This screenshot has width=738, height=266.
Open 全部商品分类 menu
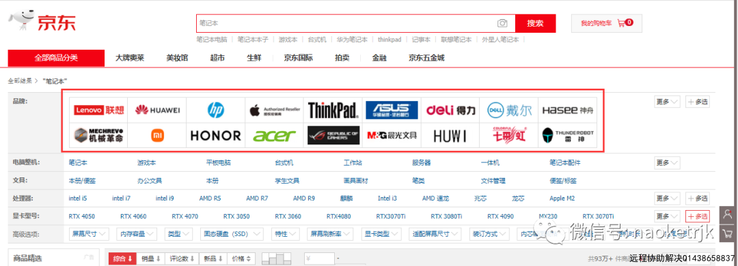(56, 58)
